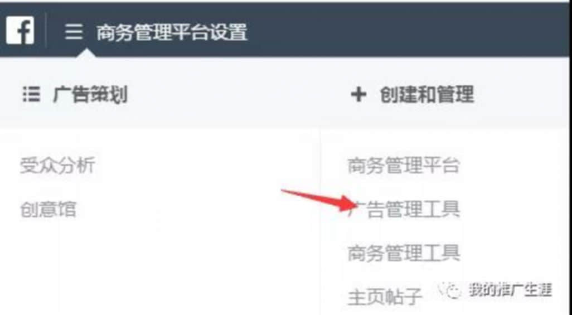Open the hamburger menu icon
This screenshot has width=572, height=315.
tap(74, 32)
